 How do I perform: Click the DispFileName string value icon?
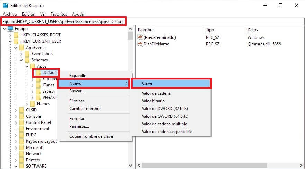click(x=140, y=44)
